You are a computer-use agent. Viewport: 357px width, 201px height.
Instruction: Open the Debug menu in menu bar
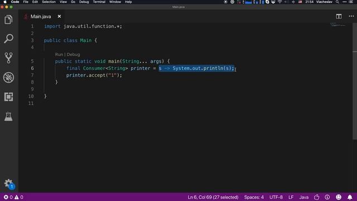(84, 2)
